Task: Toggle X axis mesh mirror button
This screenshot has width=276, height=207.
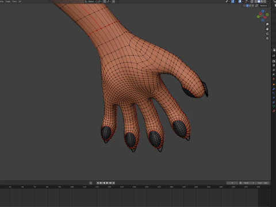Action: tap(247, 6)
